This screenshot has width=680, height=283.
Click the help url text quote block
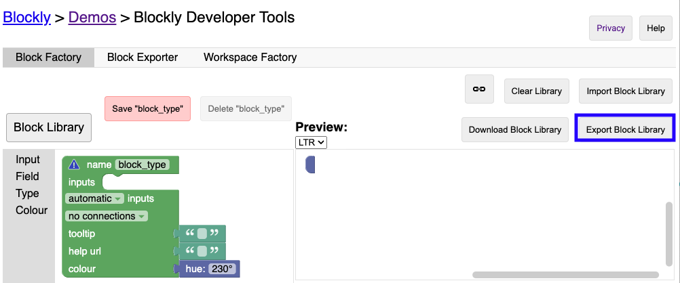coord(203,252)
